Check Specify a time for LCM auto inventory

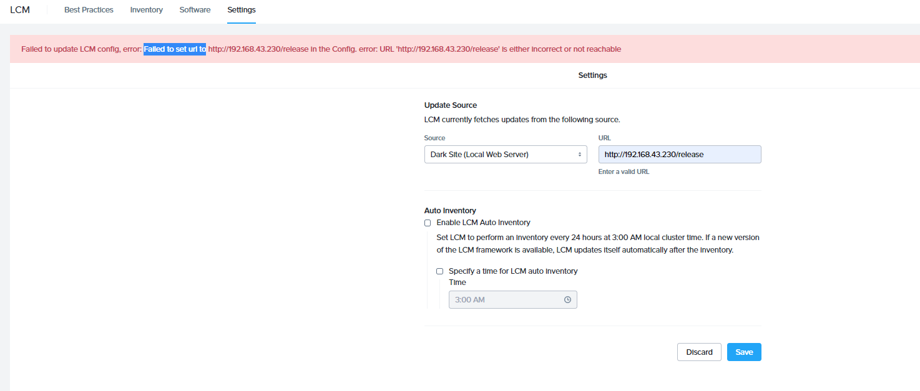coord(440,271)
